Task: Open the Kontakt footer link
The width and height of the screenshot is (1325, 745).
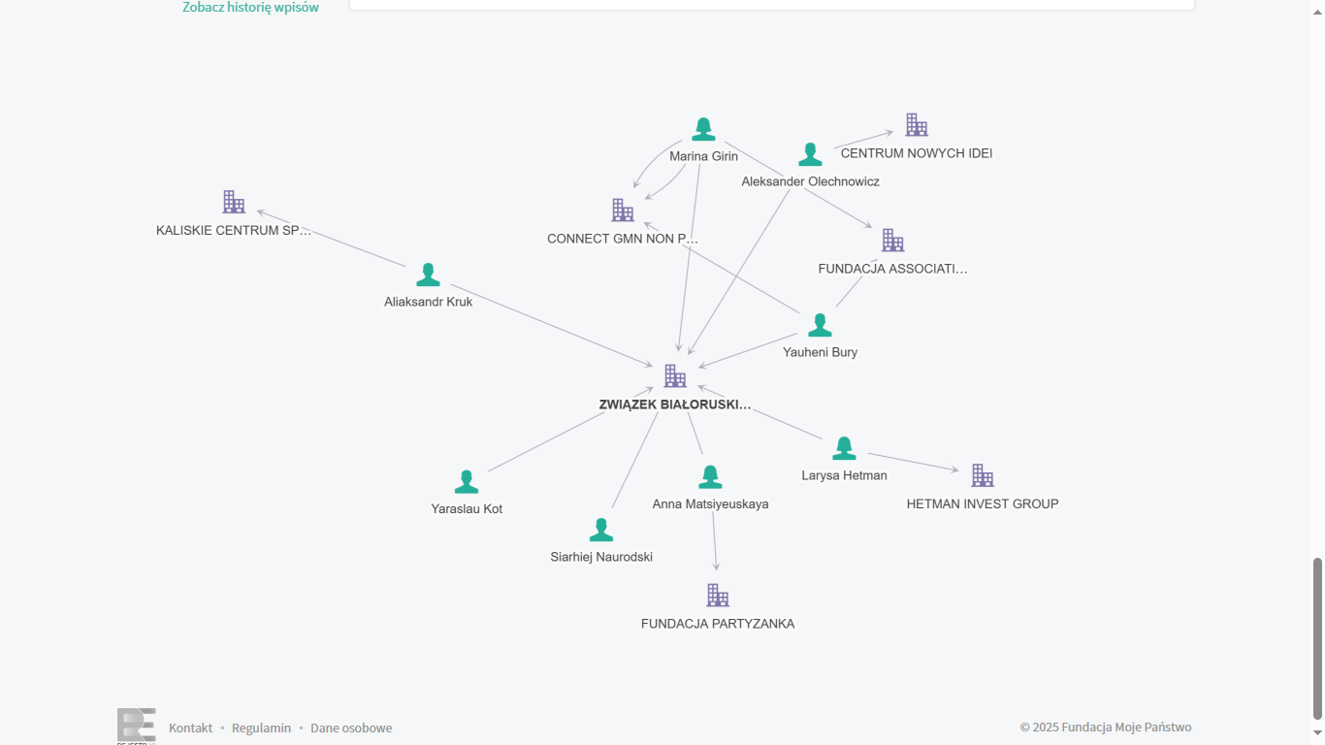Action: click(190, 728)
